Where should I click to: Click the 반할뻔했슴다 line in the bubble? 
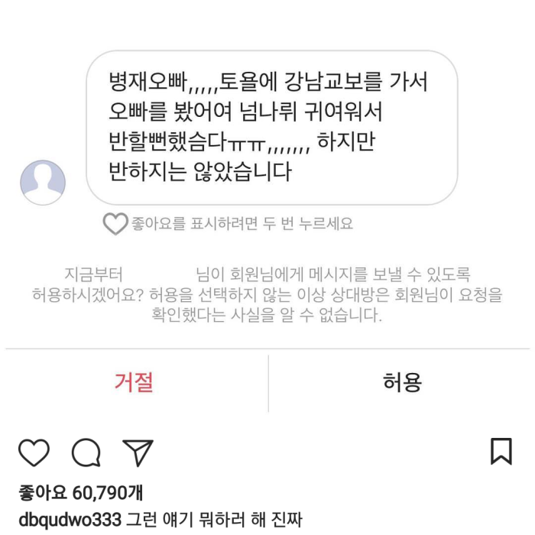click(x=187, y=141)
